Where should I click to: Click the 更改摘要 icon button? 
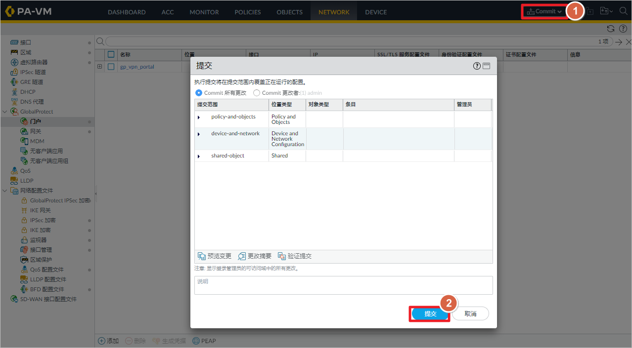coord(242,256)
